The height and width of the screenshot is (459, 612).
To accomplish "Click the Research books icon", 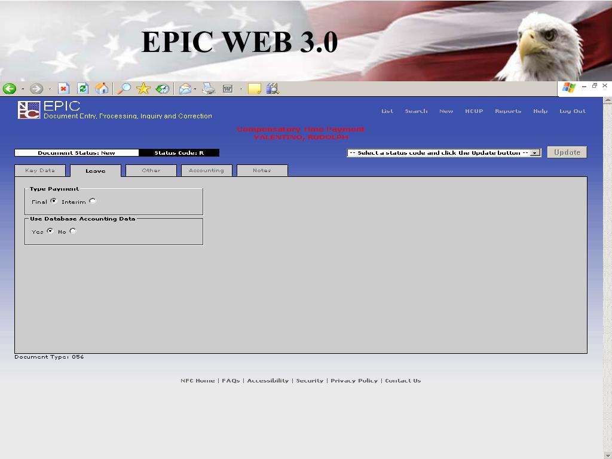I will tap(273, 88).
